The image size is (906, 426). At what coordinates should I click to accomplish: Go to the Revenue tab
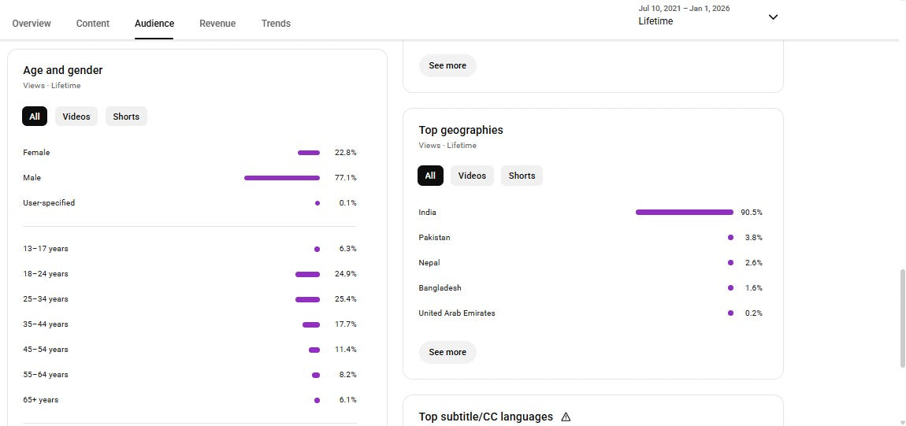pyautogui.click(x=217, y=24)
